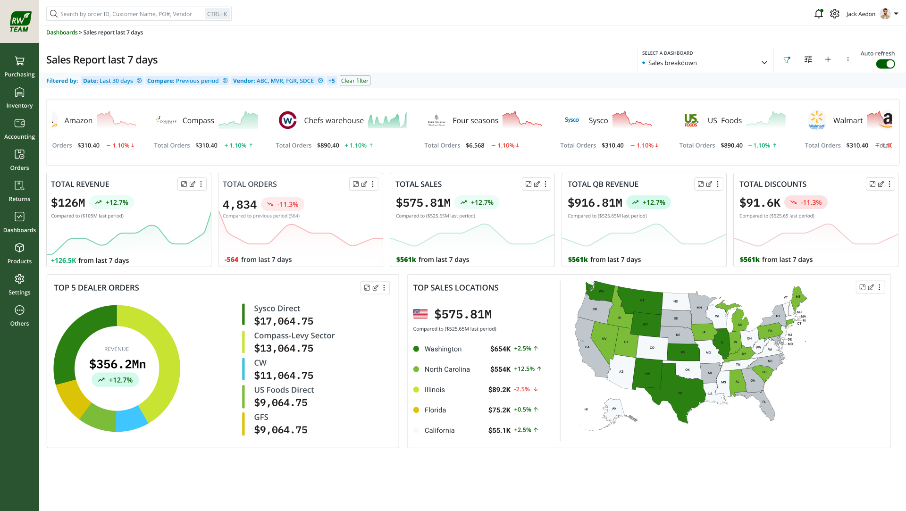
Task: Expand the Total Orders card
Action: point(356,184)
